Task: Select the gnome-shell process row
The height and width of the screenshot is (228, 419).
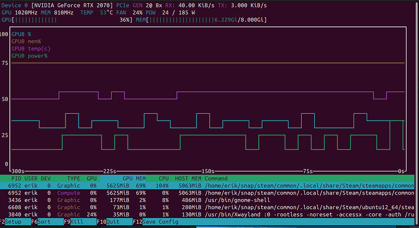Action: (x=207, y=200)
